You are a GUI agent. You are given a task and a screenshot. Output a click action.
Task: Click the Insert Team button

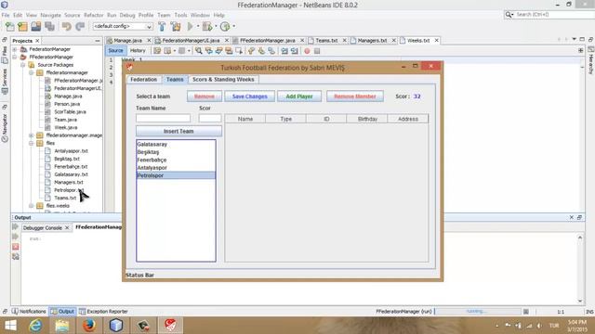point(178,131)
